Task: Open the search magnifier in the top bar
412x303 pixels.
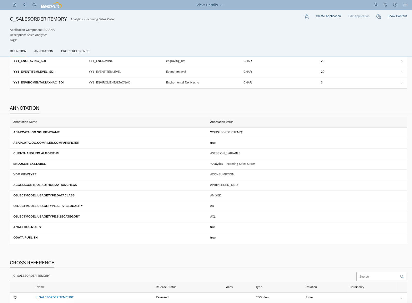Action: 376,5
